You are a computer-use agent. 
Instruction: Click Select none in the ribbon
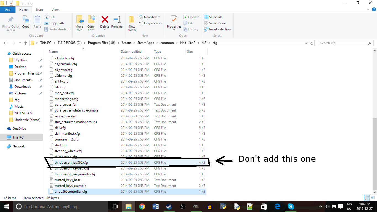tap(215, 23)
